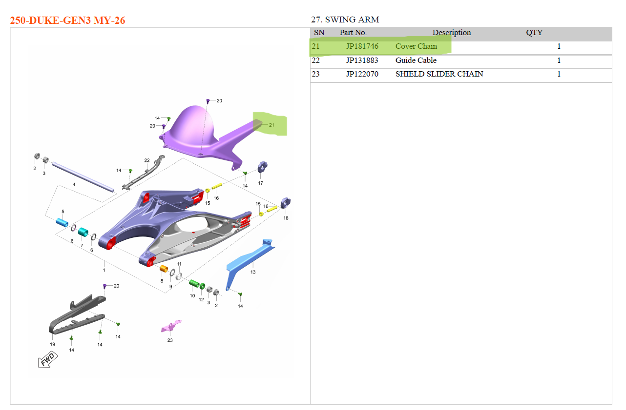
Task: Select the Cover Chain description
Action: (x=416, y=46)
